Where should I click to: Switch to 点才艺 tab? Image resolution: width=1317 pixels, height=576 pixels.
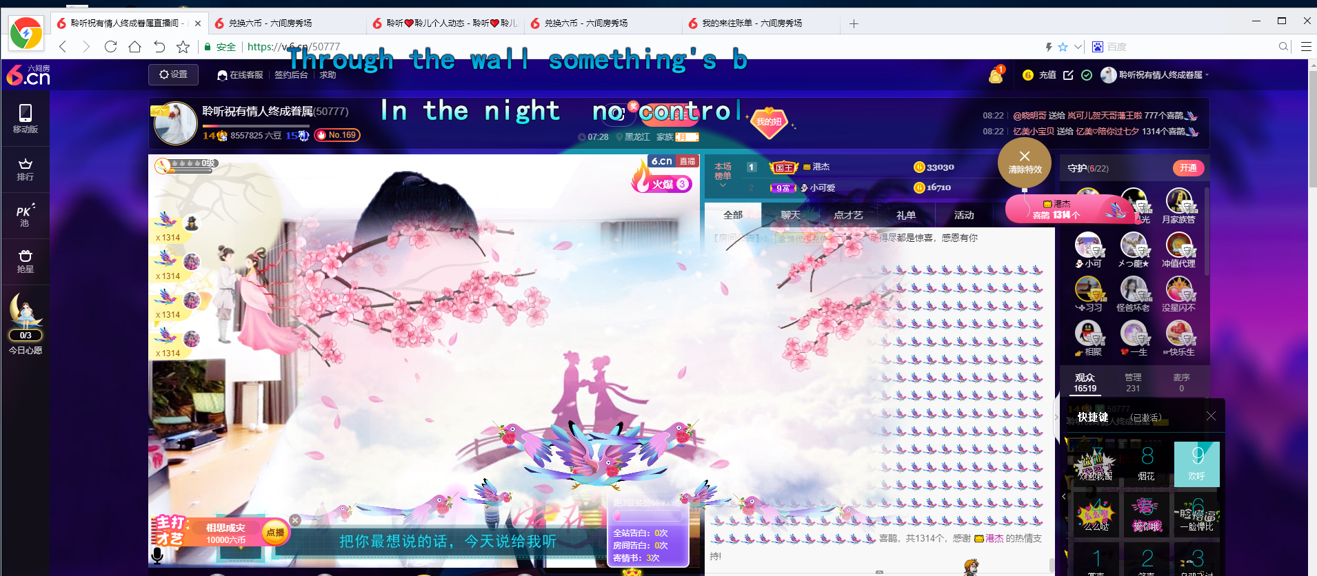(x=848, y=215)
